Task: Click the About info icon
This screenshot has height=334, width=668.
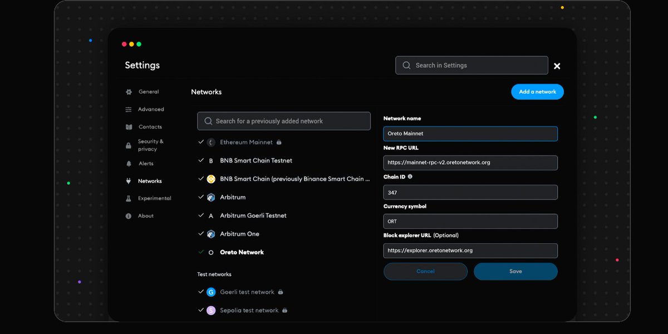Action: pyautogui.click(x=129, y=216)
